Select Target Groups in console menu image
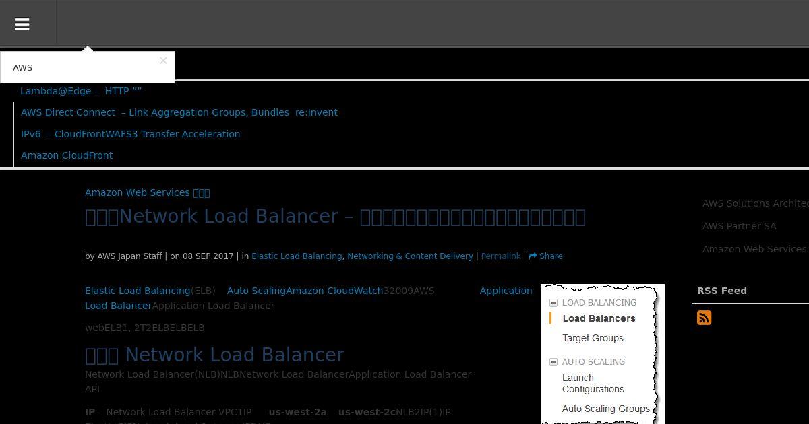 (593, 338)
